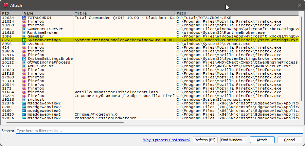
Task: Click the svchost.exe path in PID 19216 row
Action: (213, 99)
